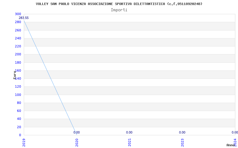
Task: Click the Importi subtitle
Action: point(119,10)
